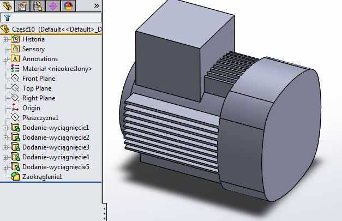Click the Front Plane icon
342x221 pixels.
click(15, 79)
